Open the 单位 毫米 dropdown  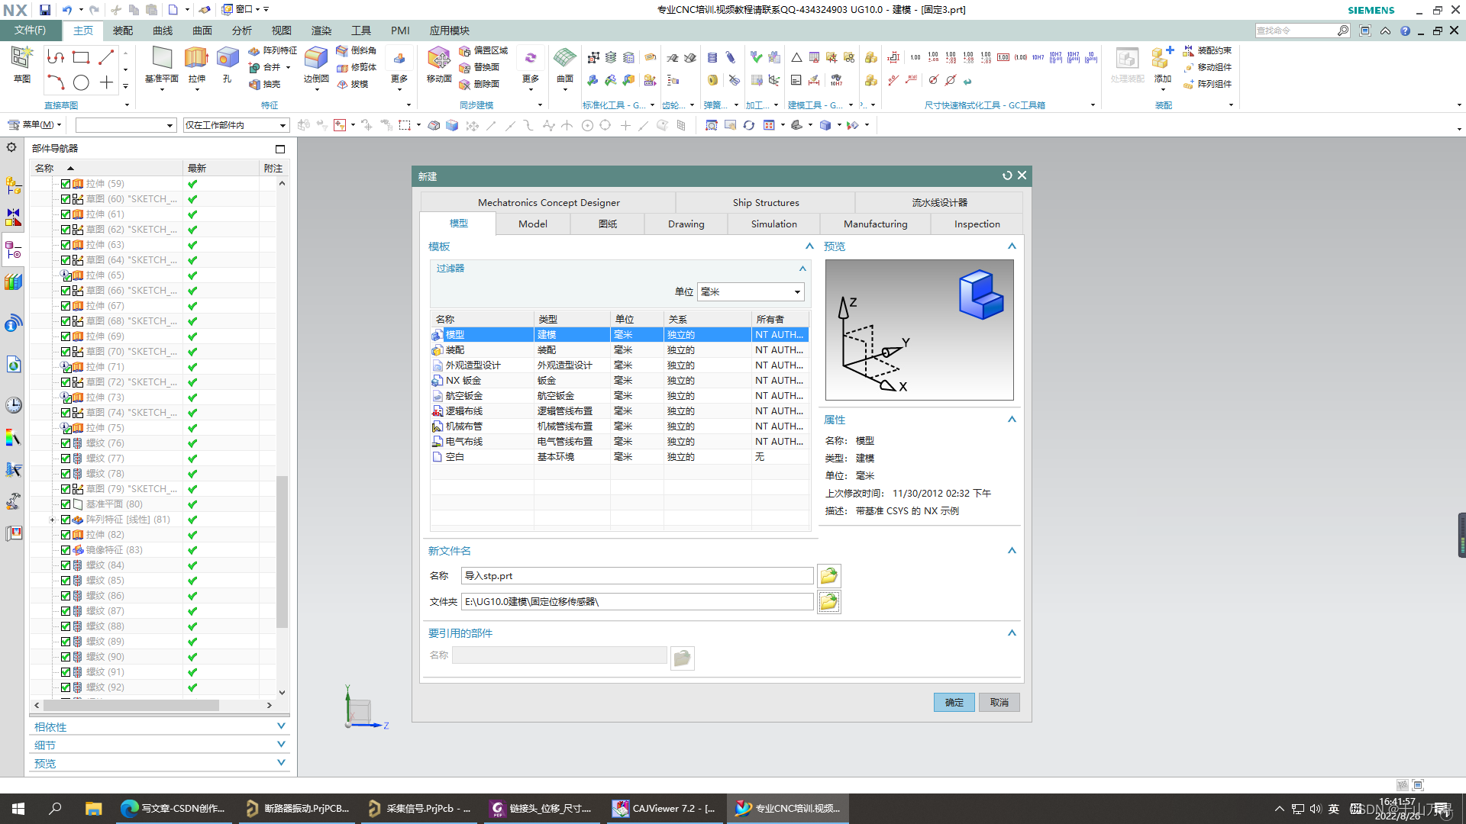796,292
